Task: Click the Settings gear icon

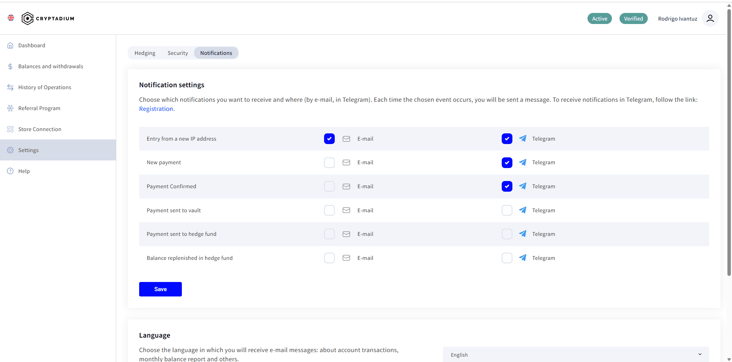Action: coord(10,150)
